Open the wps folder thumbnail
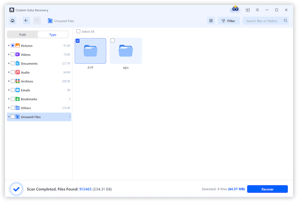Image resolution: width=298 pixels, height=202 pixels. [126, 51]
